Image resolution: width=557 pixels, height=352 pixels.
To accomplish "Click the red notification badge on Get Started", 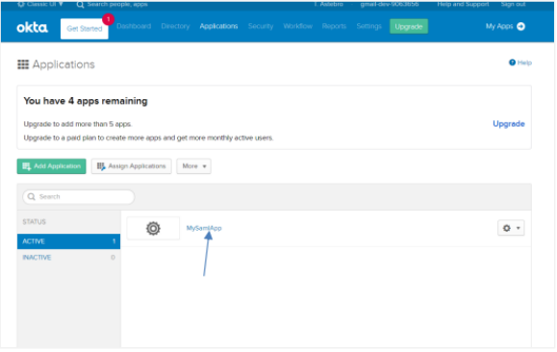I will click(x=108, y=19).
